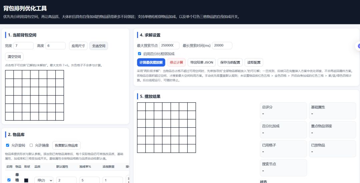This screenshot has width=360, height=183.
Task: Click the 加成率% column header
Action: tap(85, 166)
